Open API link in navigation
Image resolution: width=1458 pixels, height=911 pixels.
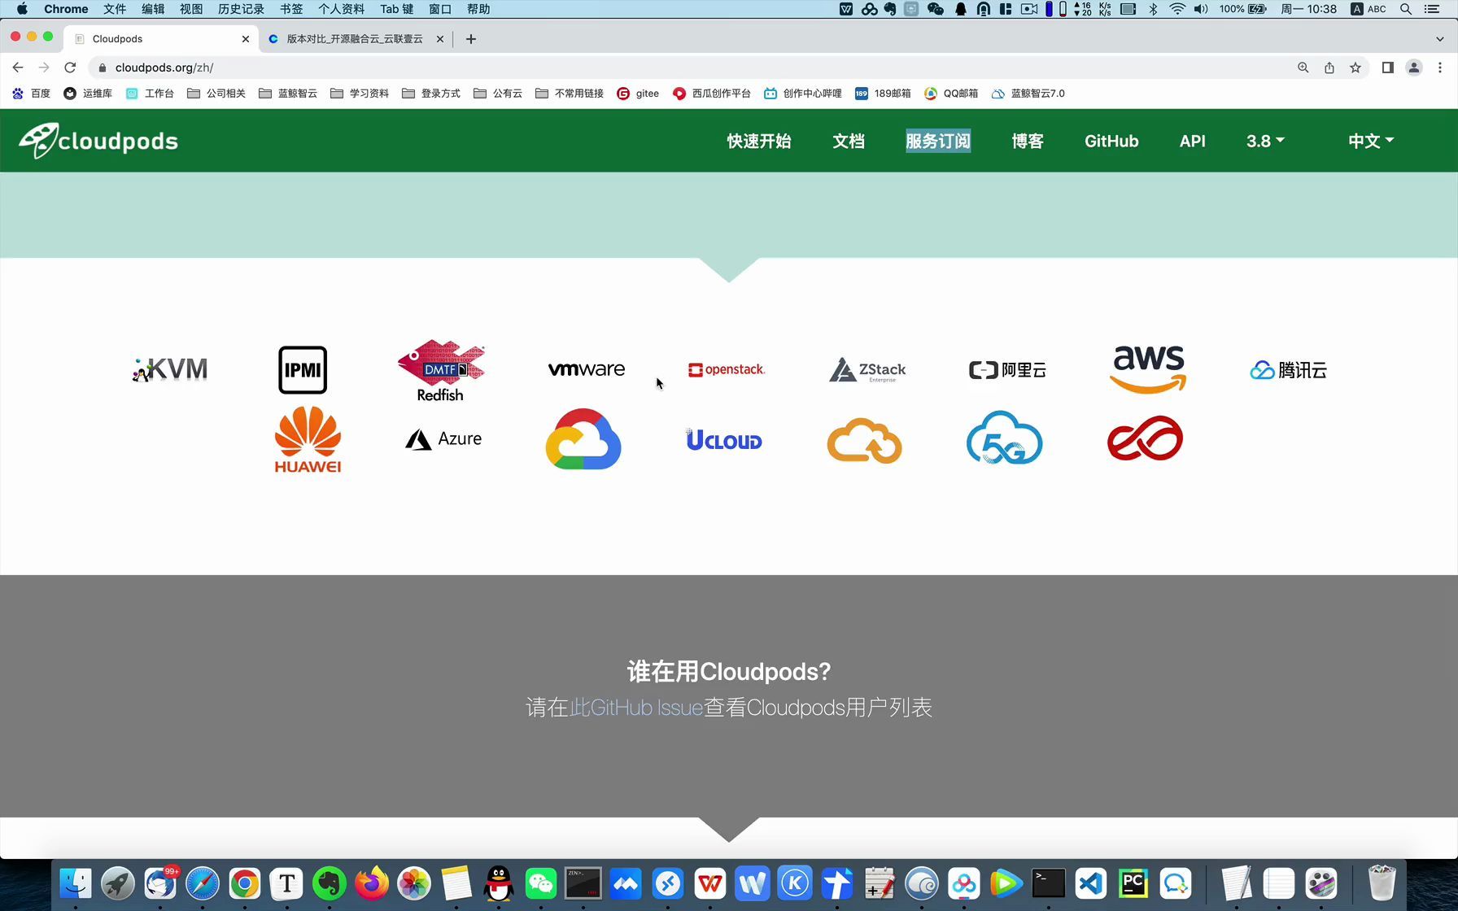point(1193,141)
